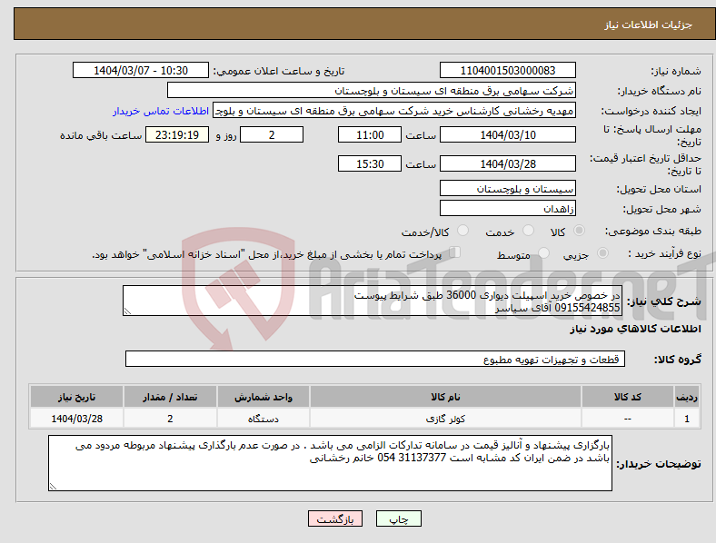Click the remaining time field 23:19:19
The height and width of the screenshot is (543, 716).
(x=177, y=134)
